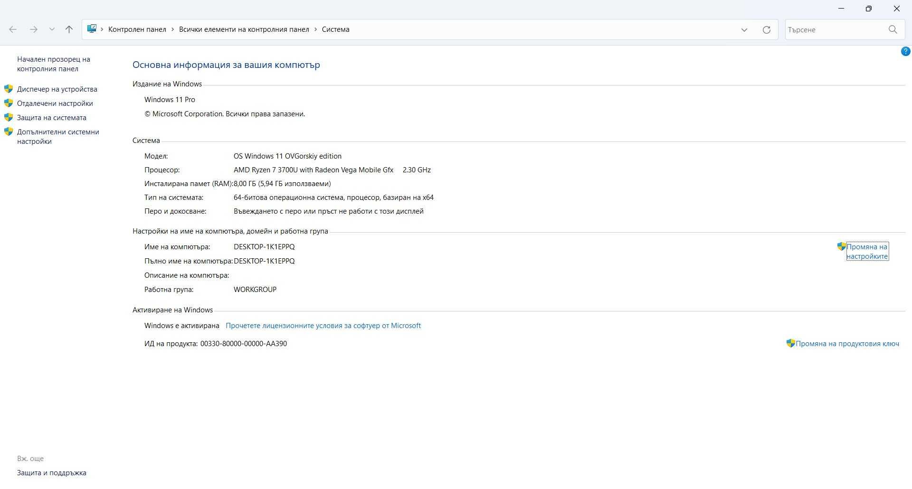Open Допълнителни системни настройки link
This screenshot has height=489, width=912.
pyautogui.click(x=58, y=137)
